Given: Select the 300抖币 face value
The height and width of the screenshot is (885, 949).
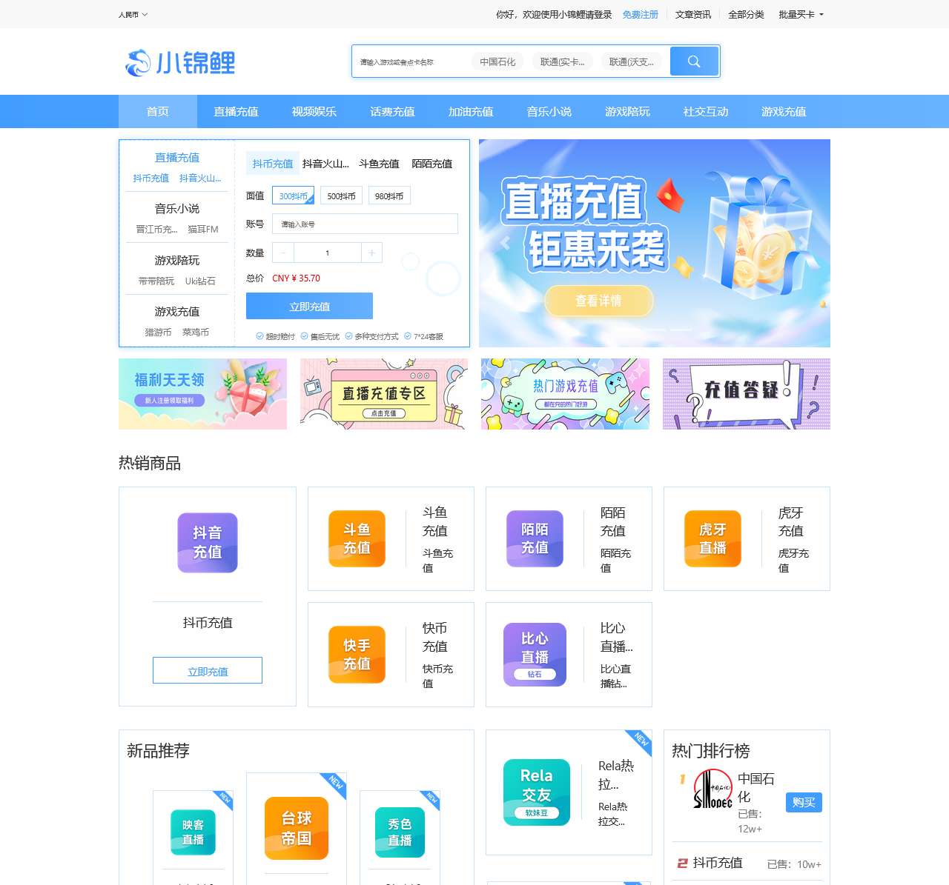Looking at the screenshot, I should click(294, 196).
